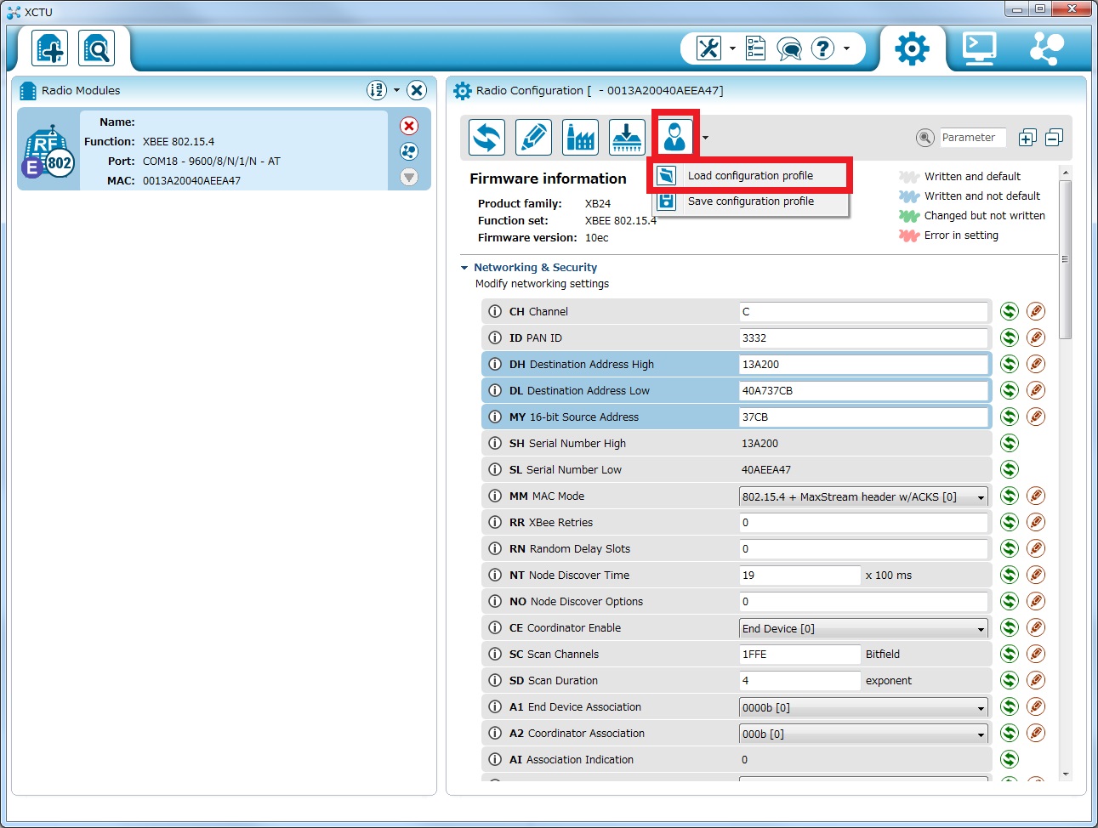Screen dimensions: 1098x828
Task: Choose Save configuration profile menu item
Action: pyautogui.click(x=751, y=201)
